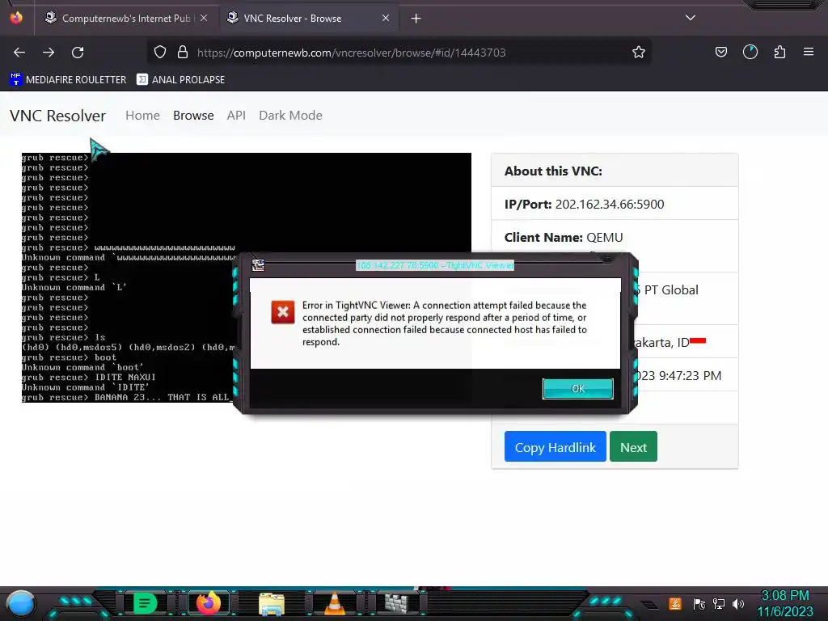The height and width of the screenshot is (621, 828).
Task: Open the API navbar link
Action: [236, 116]
